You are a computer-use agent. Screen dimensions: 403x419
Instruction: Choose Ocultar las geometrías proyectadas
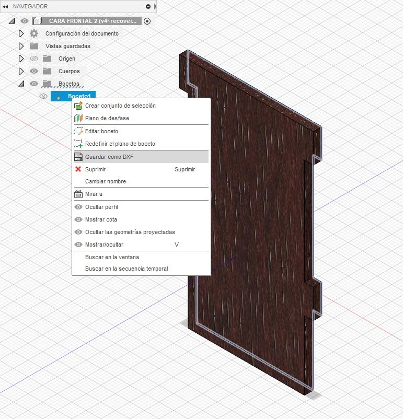(x=141, y=232)
